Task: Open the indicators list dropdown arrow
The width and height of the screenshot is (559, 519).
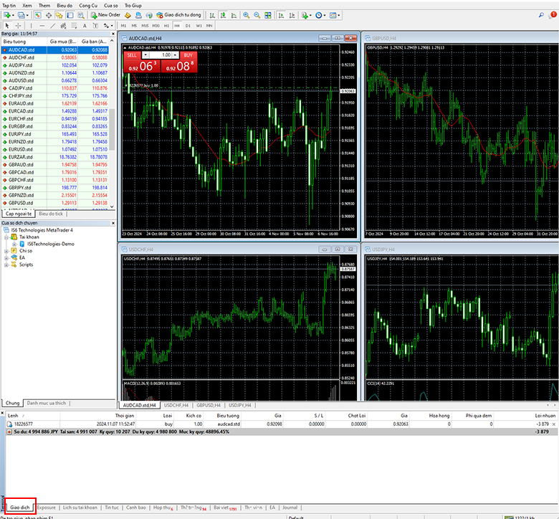Action: (x=310, y=15)
